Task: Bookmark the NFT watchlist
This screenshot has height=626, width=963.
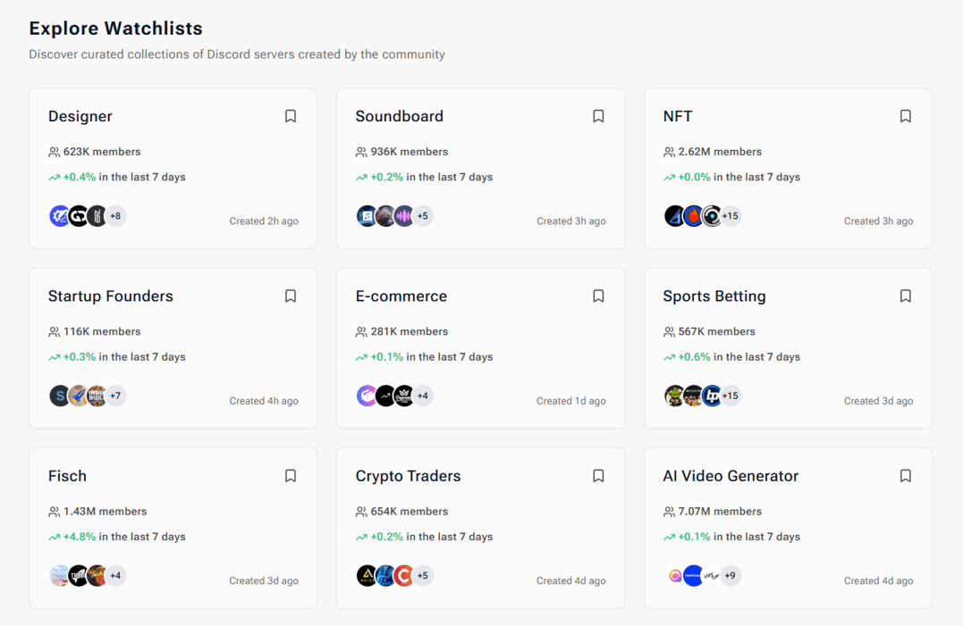Action: tap(905, 115)
